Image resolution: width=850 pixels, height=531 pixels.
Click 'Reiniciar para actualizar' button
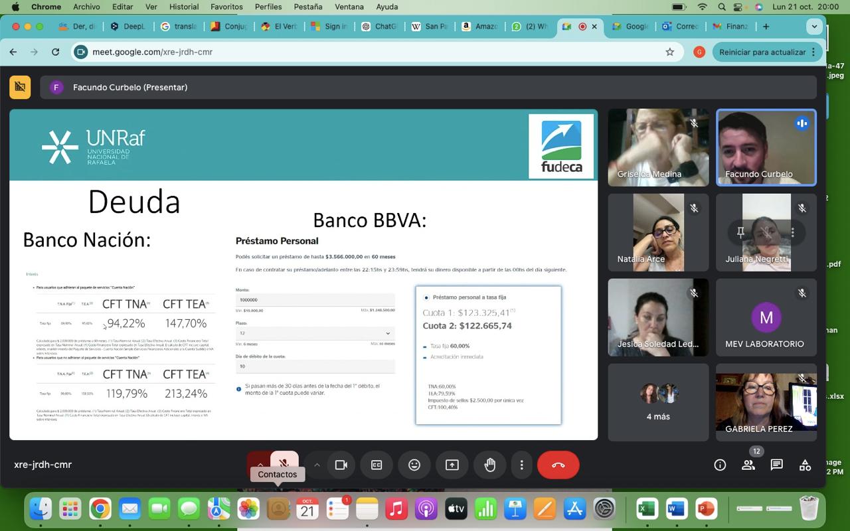(767, 52)
